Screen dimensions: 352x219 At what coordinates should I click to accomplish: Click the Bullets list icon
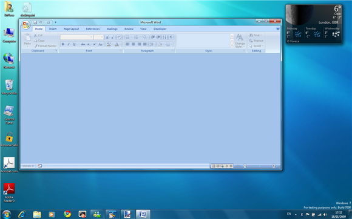click(127, 37)
